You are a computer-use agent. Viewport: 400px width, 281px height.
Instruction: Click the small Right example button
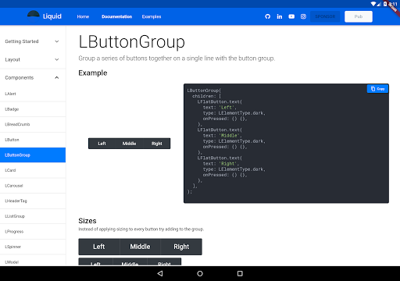click(157, 144)
